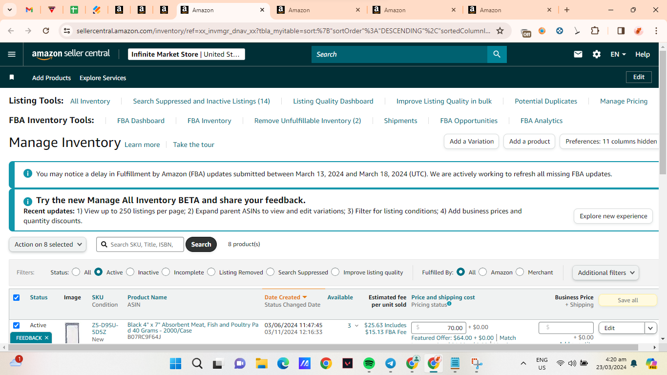The image size is (667, 375).
Task: Click the horizontal scrollbar at the page bottom
Action: 323,348
